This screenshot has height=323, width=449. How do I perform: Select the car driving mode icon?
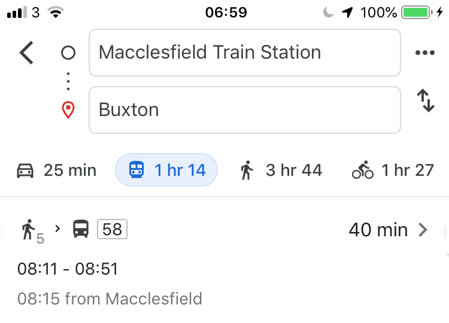click(25, 170)
